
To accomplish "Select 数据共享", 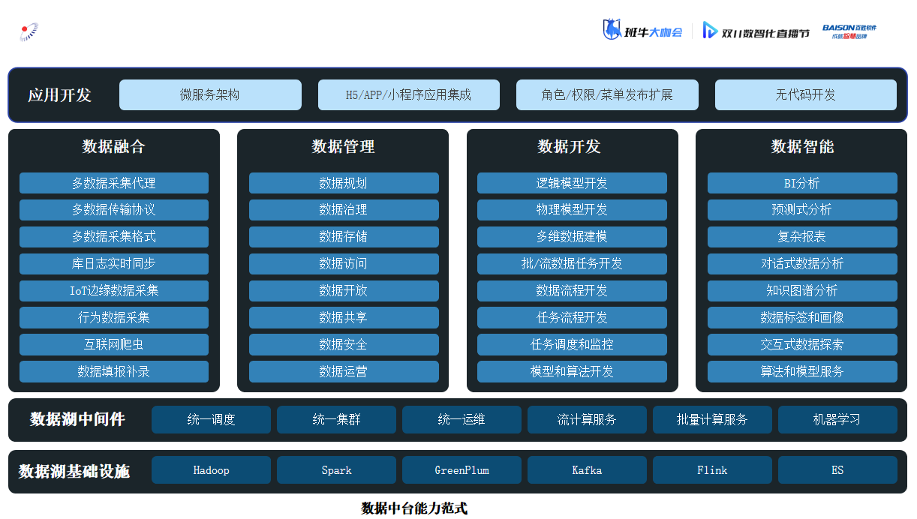I will 344,318.
